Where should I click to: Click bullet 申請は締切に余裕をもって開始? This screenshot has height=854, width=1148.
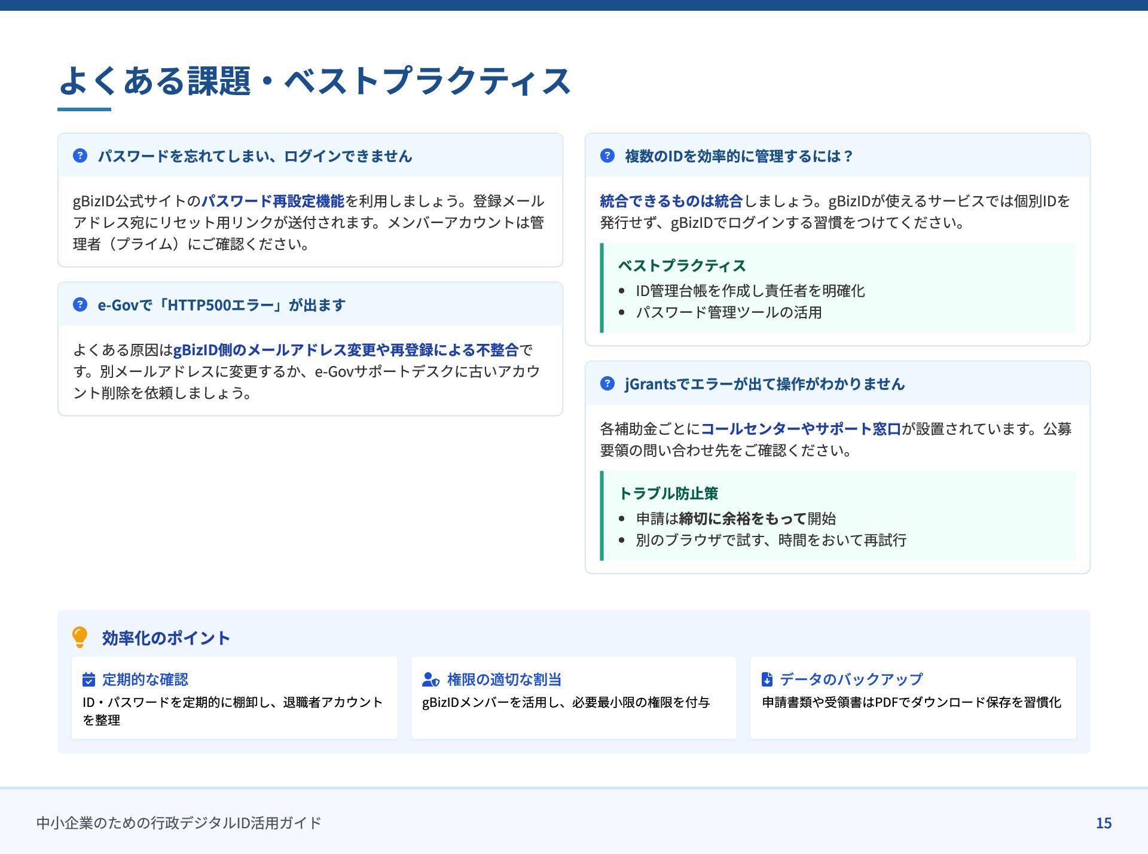click(736, 518)
